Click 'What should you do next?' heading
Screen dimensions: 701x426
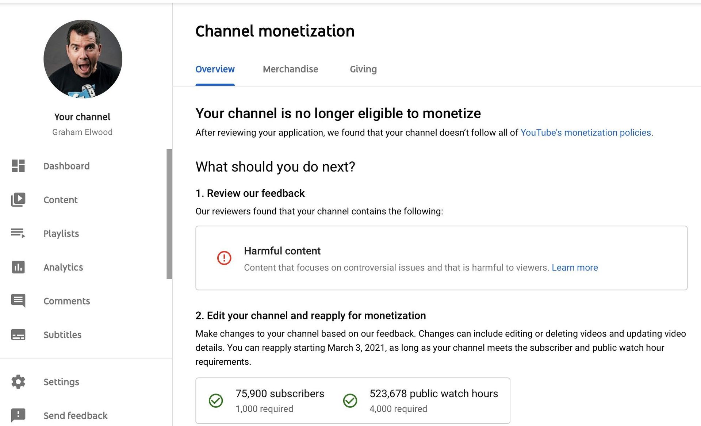click(275, 167)
